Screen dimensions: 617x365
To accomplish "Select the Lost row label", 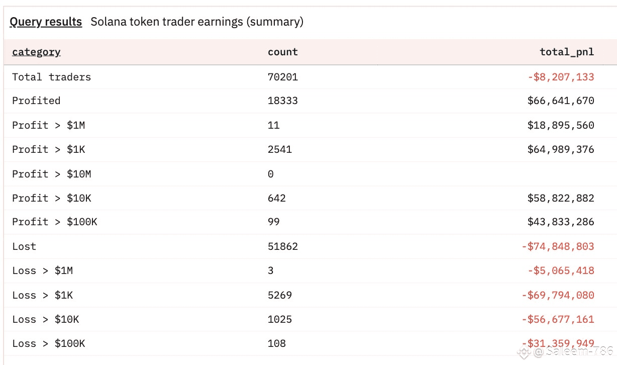I will [24, 246].
